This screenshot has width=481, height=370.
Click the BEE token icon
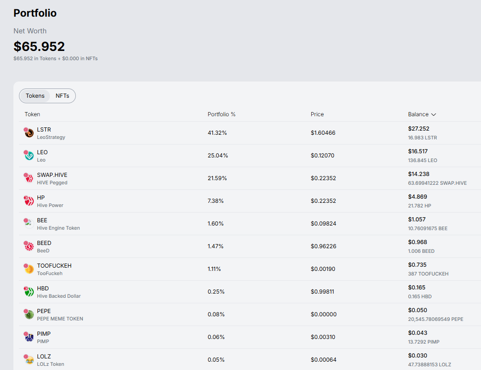[29, 224]
